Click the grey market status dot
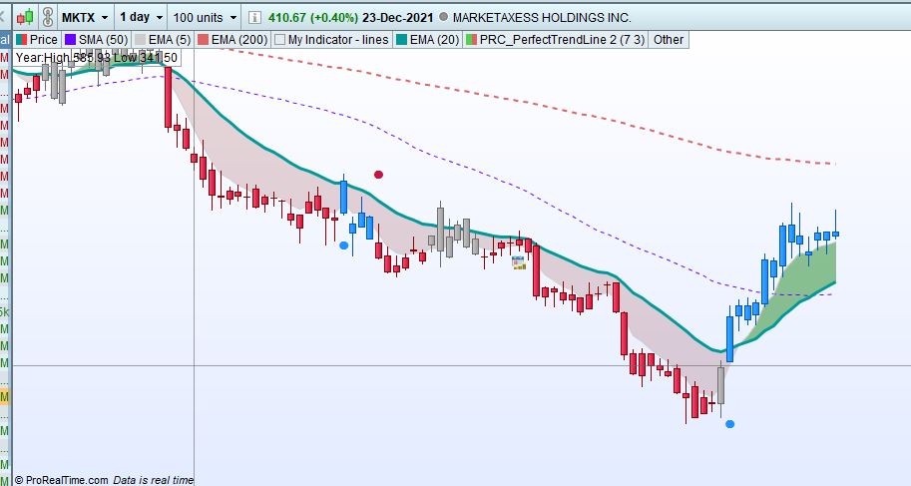911x486 pixels. pos(443,17)
